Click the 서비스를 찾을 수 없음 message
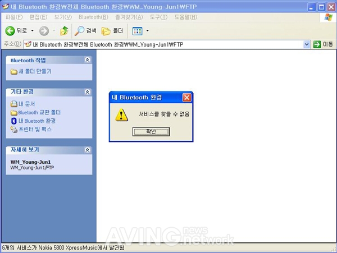337x253 pixels. 164,114
